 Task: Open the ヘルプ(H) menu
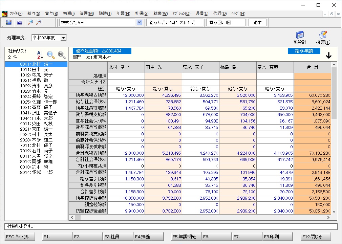238,14
